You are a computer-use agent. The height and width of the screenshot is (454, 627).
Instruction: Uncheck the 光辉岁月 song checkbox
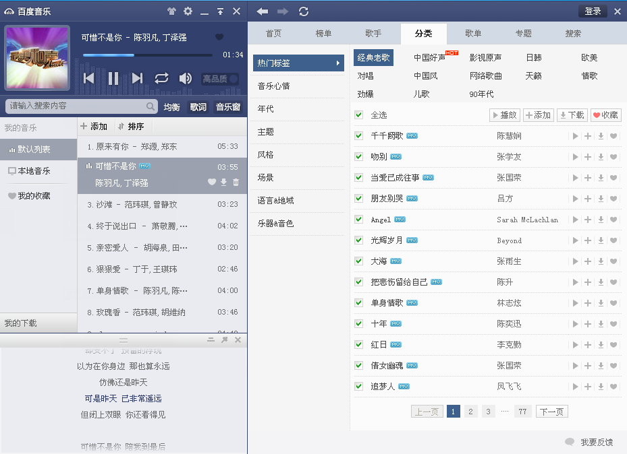click(x=358, y=240)
